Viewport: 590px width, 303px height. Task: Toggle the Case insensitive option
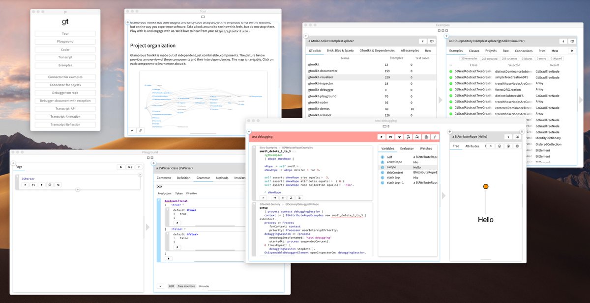[186, 286]
